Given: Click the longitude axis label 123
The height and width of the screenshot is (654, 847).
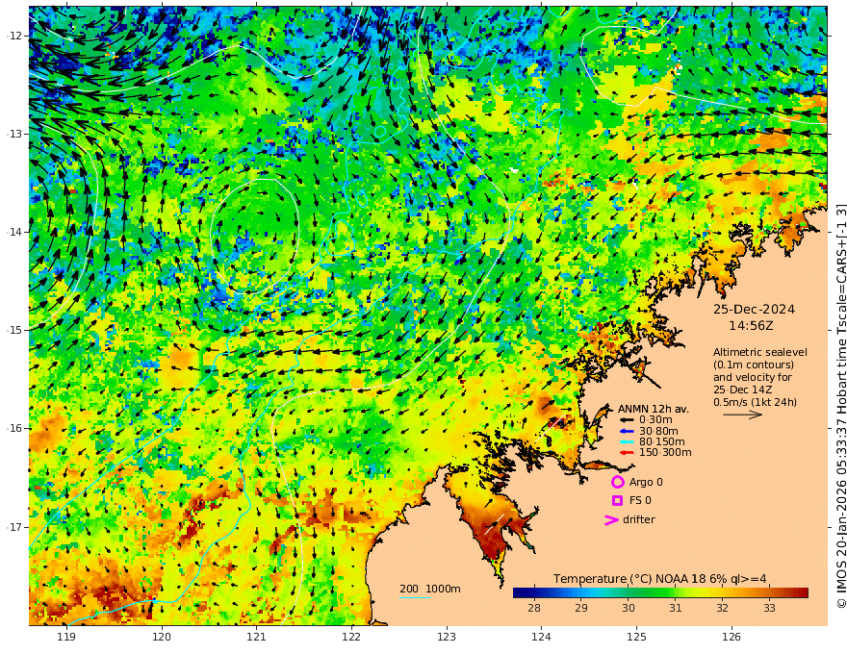Looking at the screenshot, I should [447, 638].
